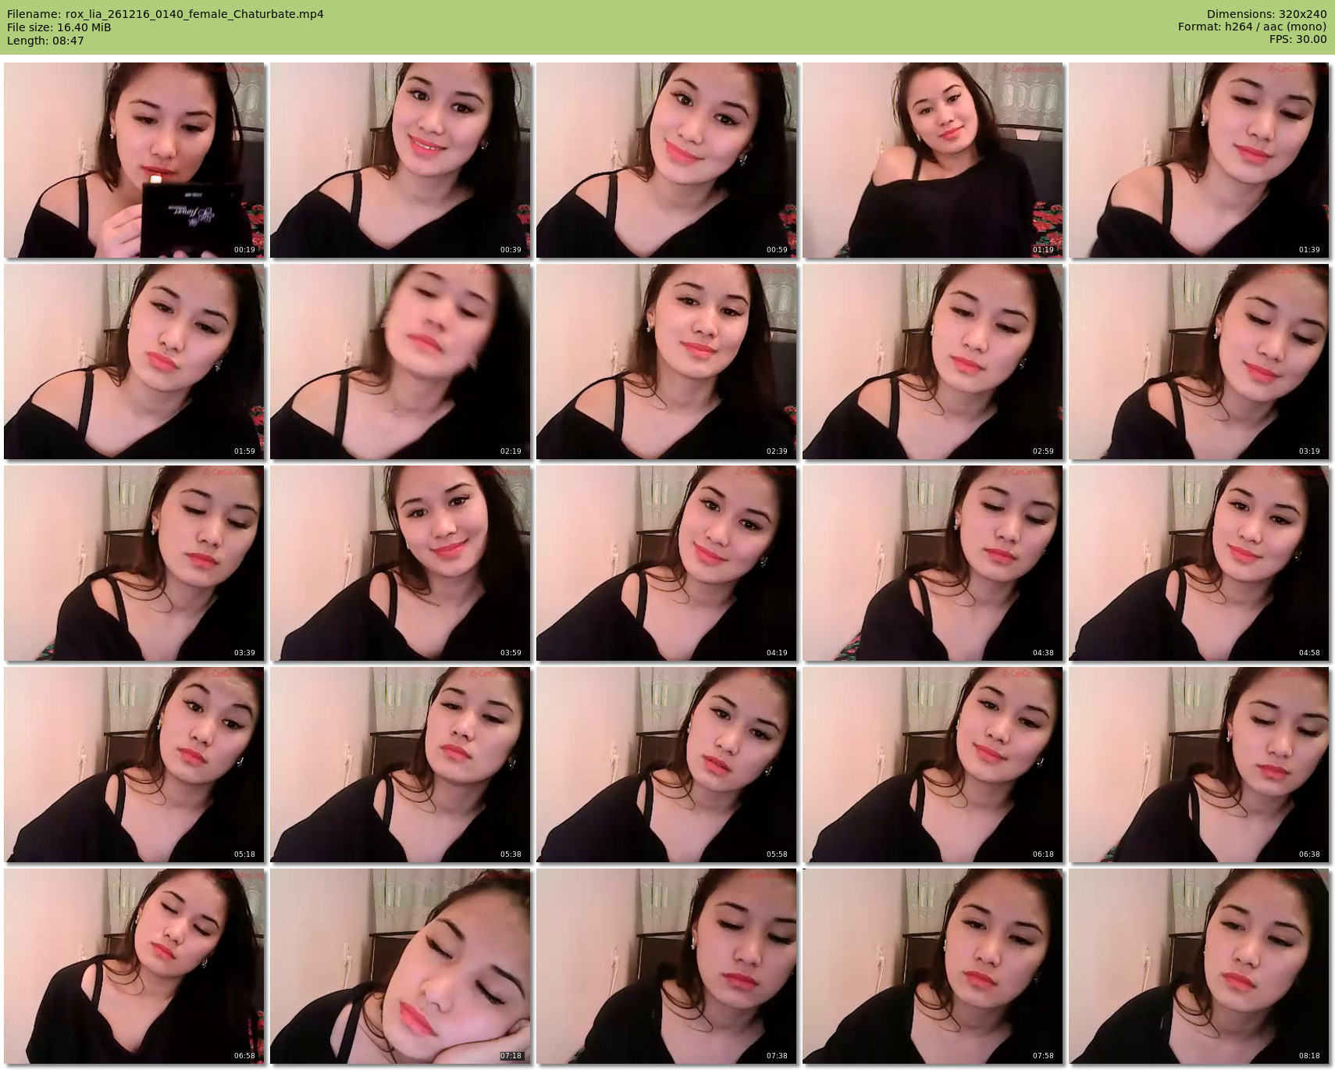Select the frame thumbnail at 00:39
Image resolution: width=1335 pixels, height=1070 pixels.
[400, 160]
